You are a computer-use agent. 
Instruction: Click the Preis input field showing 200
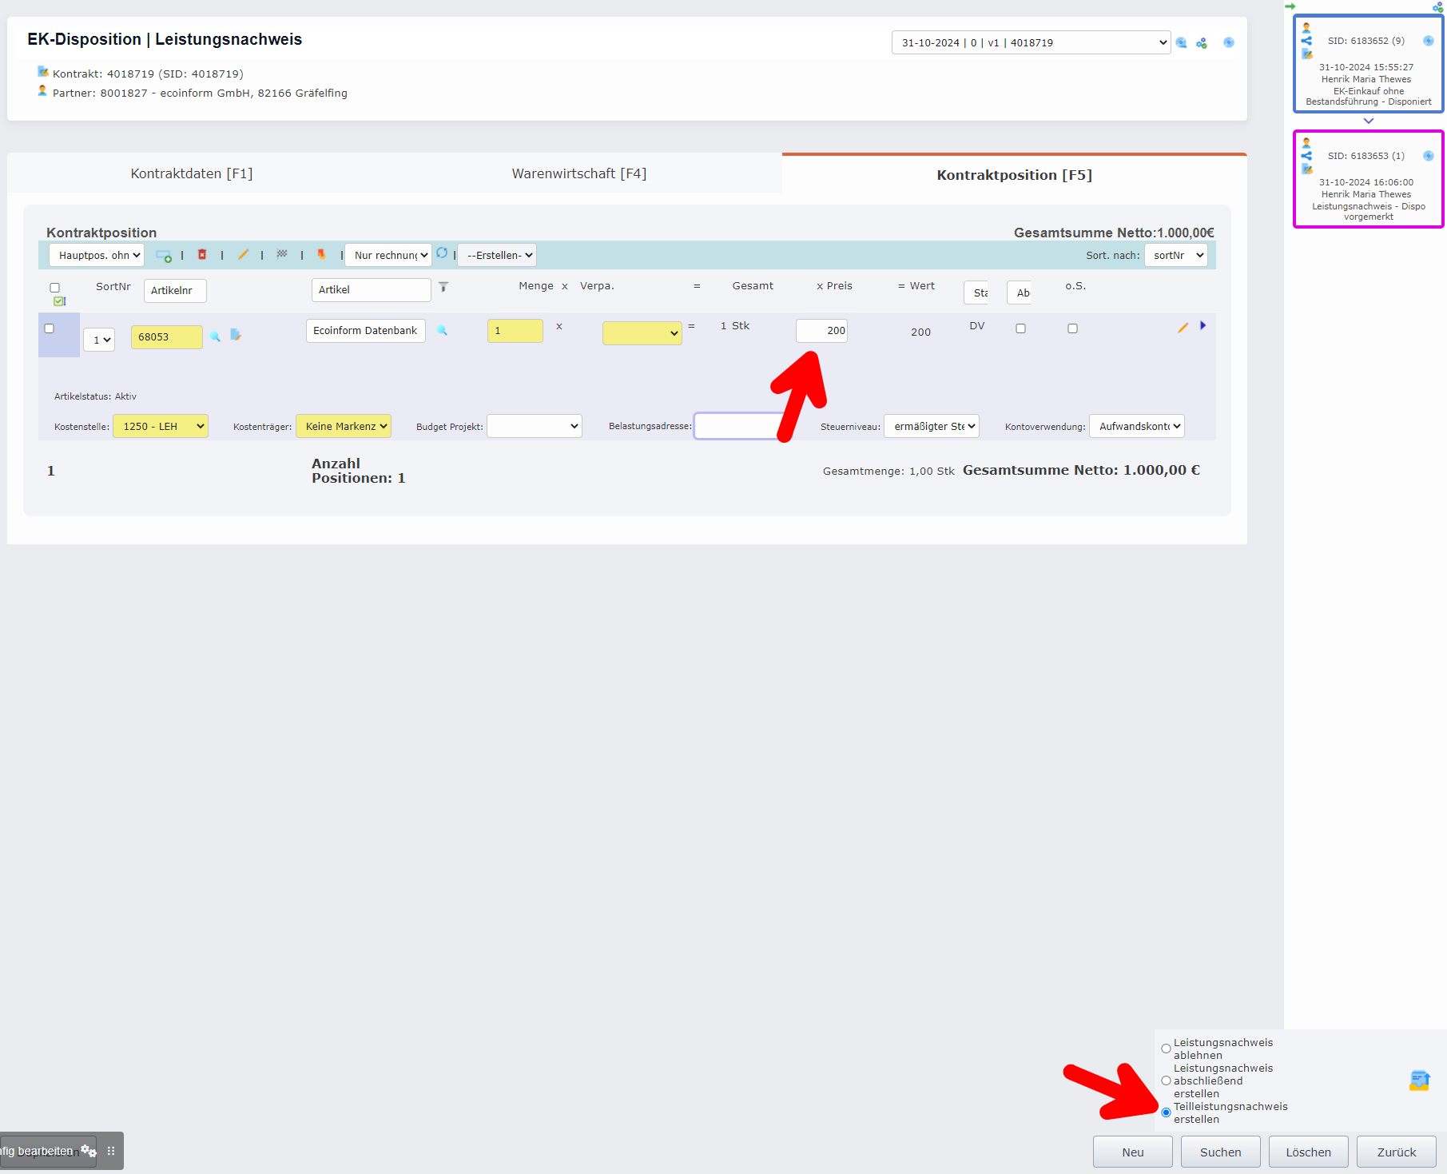[x=821, y=331]
